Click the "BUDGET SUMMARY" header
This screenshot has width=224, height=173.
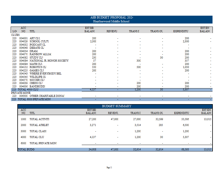coord(116,106)
